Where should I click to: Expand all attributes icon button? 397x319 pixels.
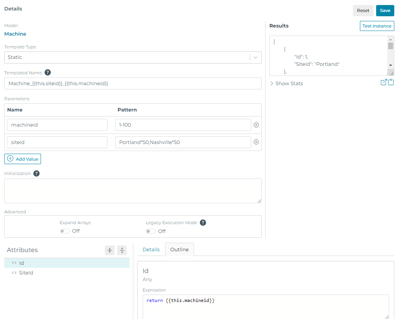click(122, 250)
